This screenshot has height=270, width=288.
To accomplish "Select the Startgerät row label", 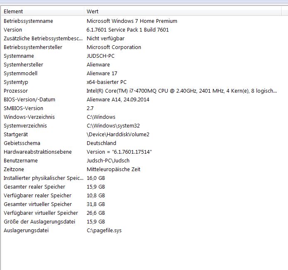I will [16, 134].
